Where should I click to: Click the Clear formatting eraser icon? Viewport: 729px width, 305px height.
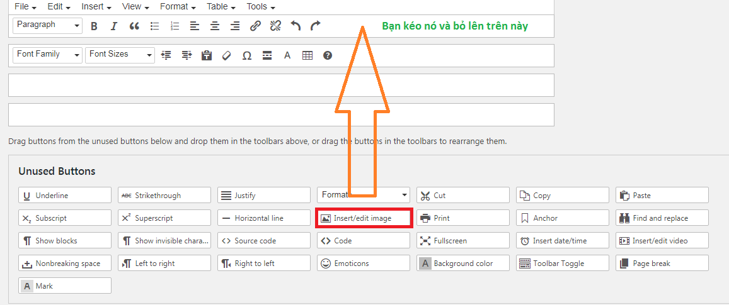227,55
